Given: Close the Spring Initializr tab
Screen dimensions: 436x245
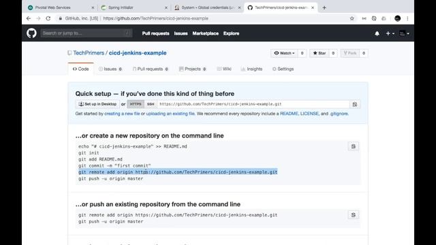Looking at the screenshot, I should (166, 7).
